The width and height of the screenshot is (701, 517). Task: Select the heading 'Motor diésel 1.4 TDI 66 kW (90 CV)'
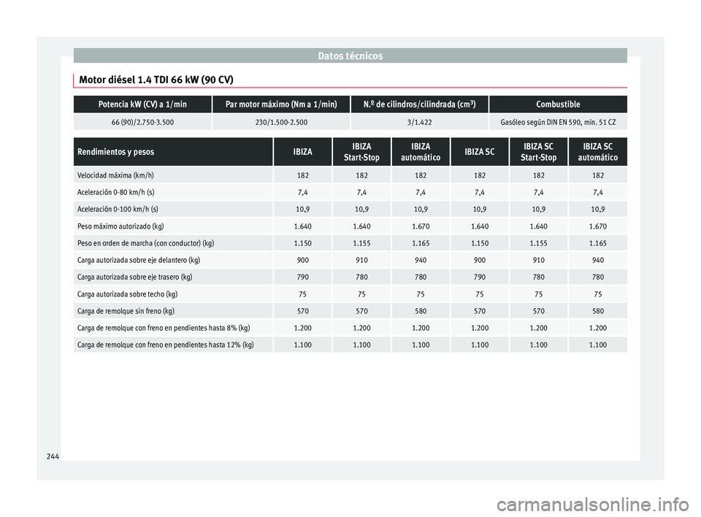156,80
